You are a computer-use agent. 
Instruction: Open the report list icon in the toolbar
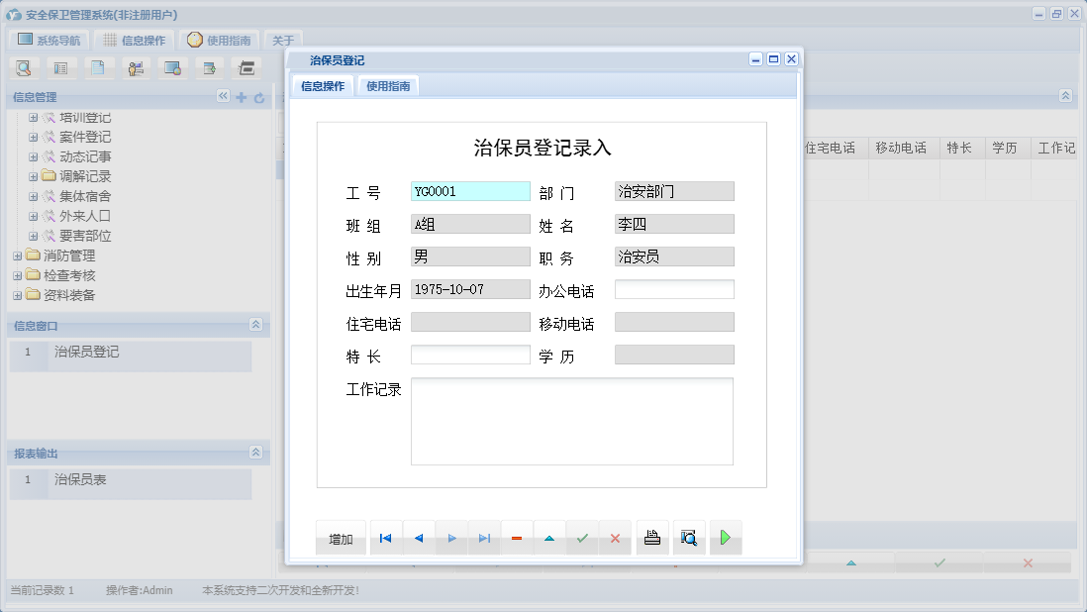[58, 67]
